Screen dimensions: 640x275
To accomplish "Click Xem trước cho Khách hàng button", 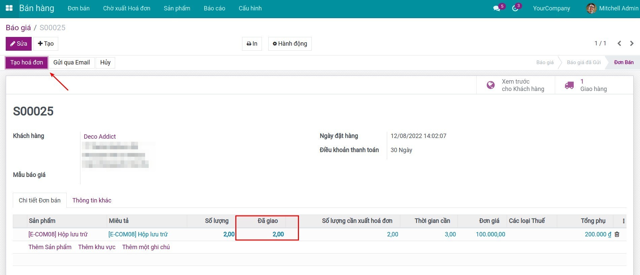I will click(x=516, y=85).
